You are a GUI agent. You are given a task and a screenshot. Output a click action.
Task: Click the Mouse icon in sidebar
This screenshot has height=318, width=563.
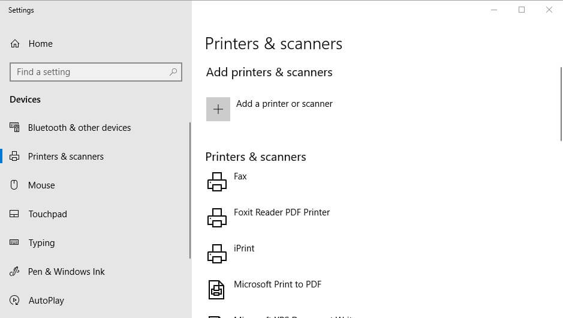pos(14,185)
